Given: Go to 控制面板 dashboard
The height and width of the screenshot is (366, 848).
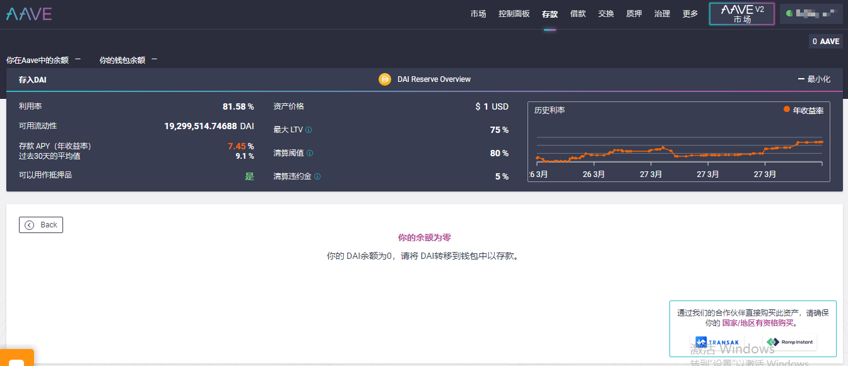Looking at the screenshot, I should point(514,14).
